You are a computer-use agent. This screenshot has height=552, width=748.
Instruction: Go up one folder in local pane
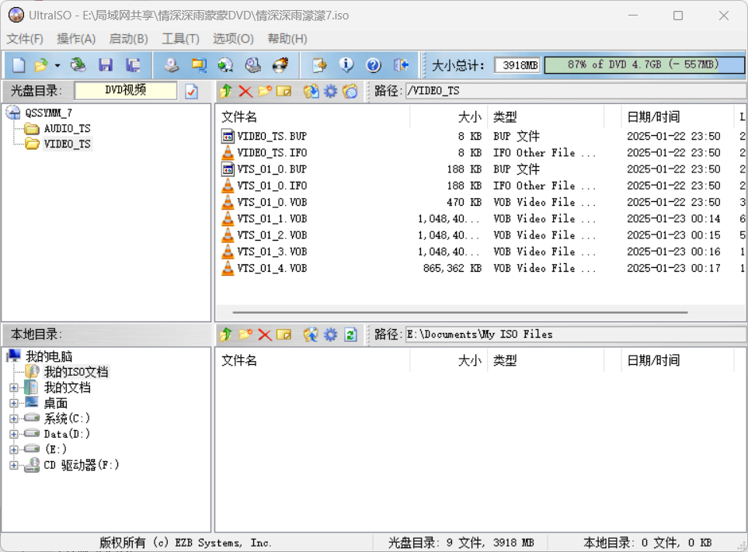tap(226, 335)
